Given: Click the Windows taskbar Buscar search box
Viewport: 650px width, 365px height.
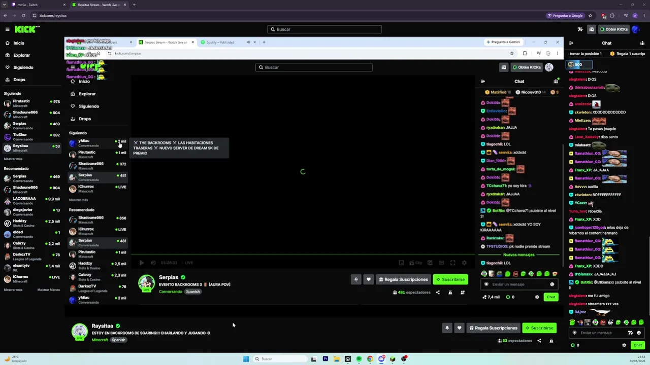Looking at the screenshot, I should coord(281,359).
